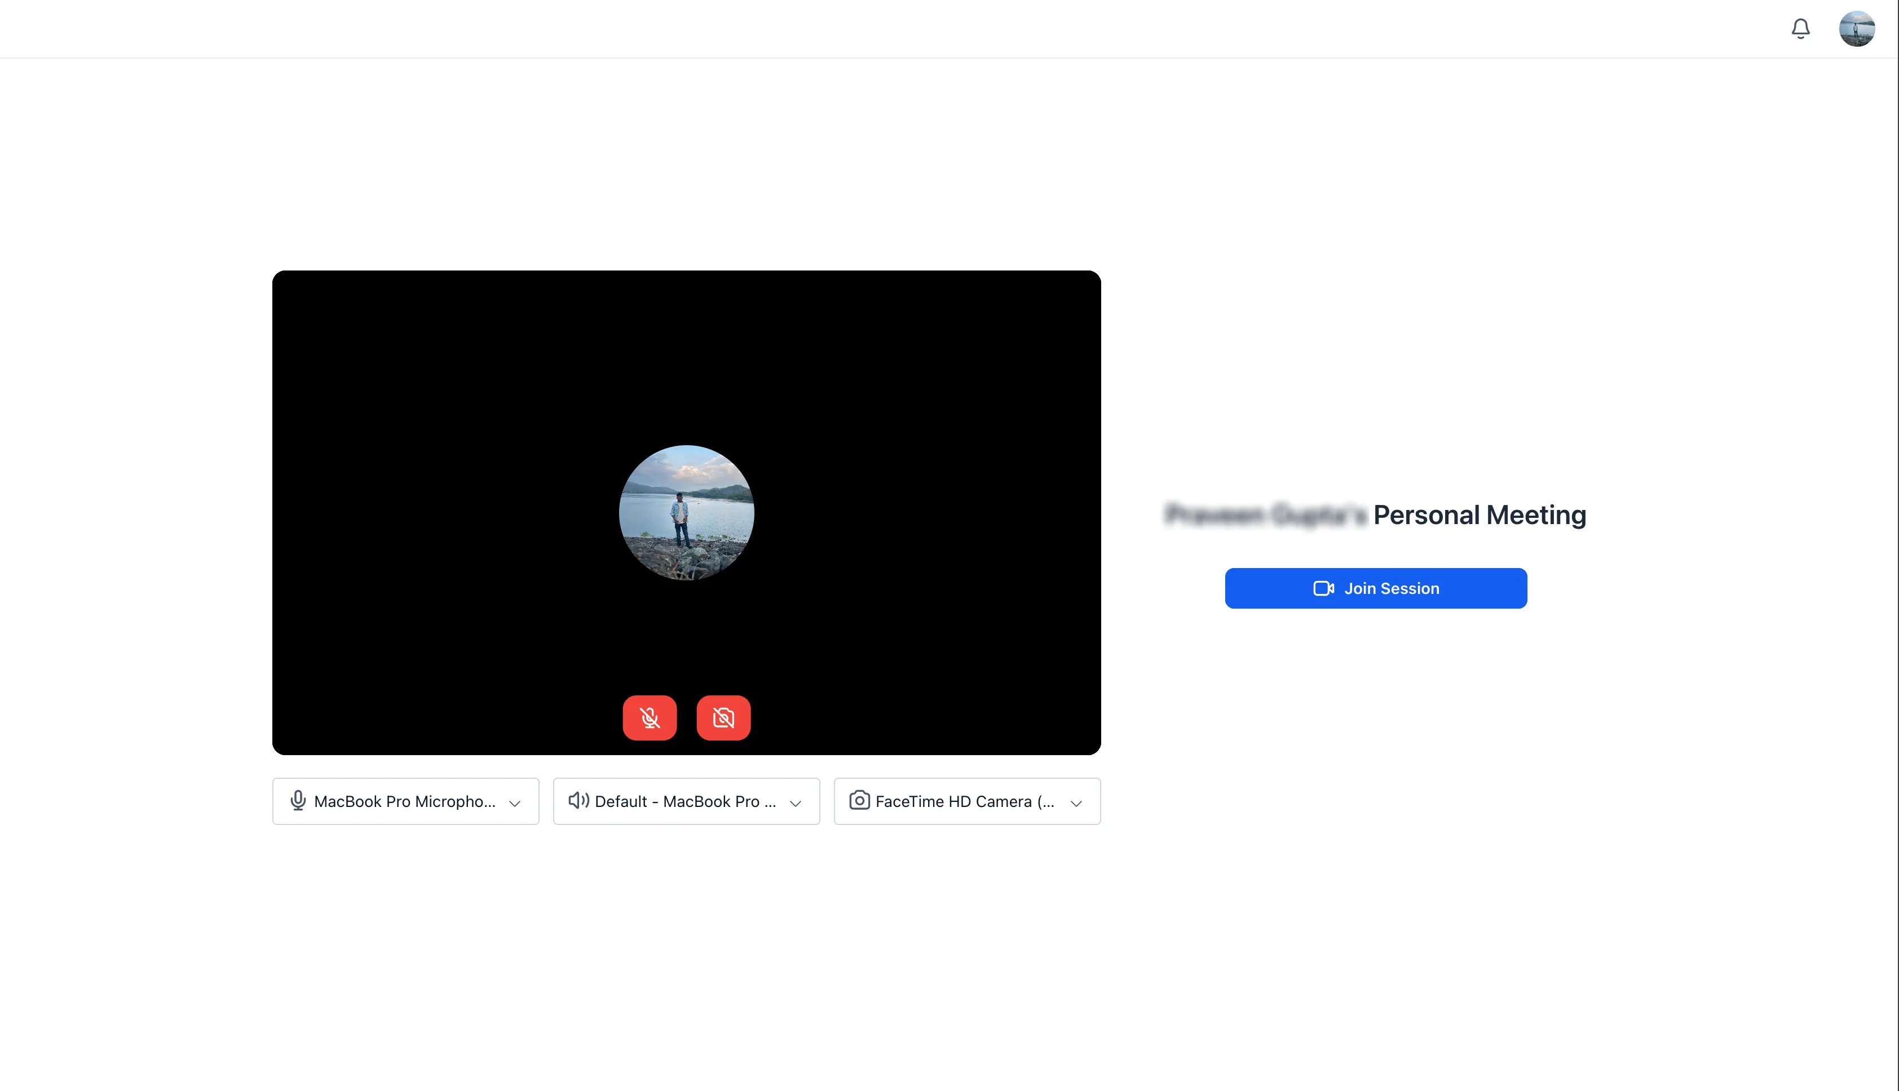
Task: Click the microphone icon in input selector
Action: point(298,800)
